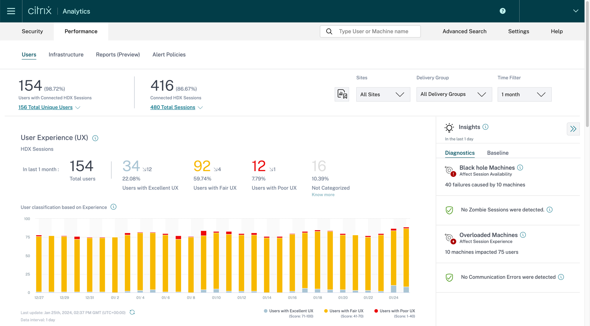Viewport: 590px width, 326px height.
Task: Click the info icon beside Black hole Machines
Action: point(520,168)
